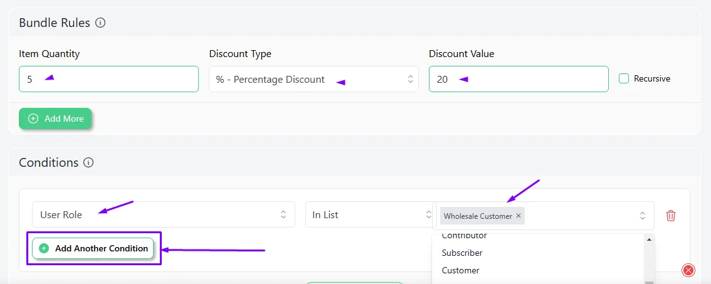Open the User Role condition dropdown

(163, 214)
